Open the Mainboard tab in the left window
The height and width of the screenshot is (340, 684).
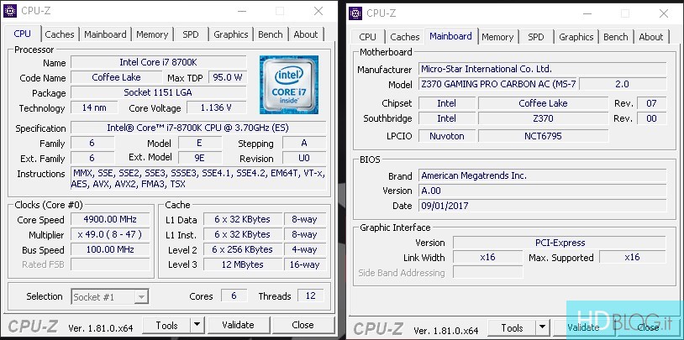[x=105, y=34]
